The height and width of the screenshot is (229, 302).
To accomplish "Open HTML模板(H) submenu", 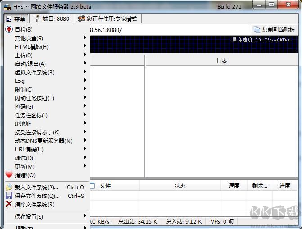I will (x=47, y=47).
